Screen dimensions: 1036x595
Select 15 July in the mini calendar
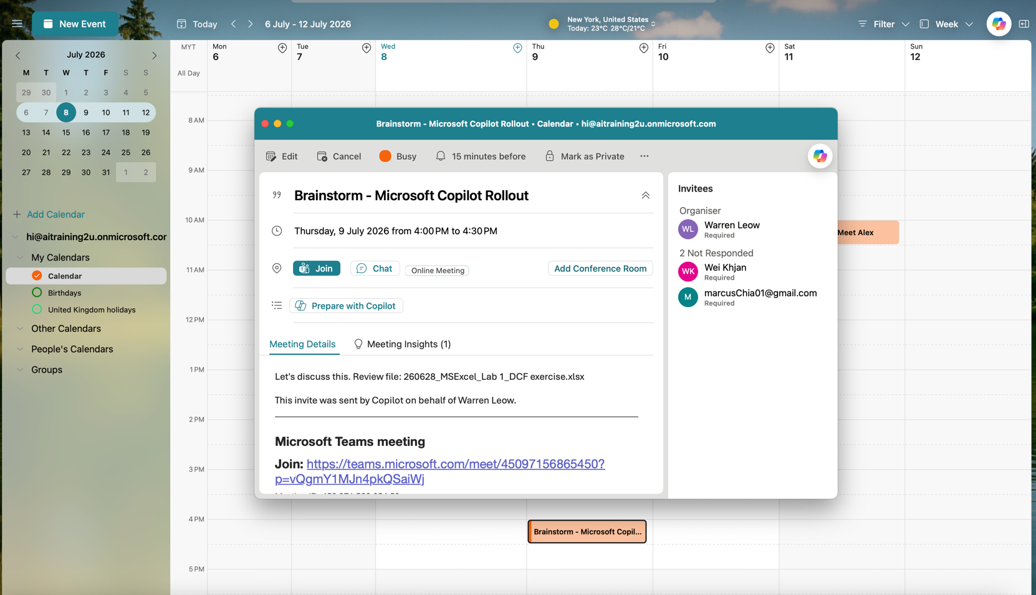point(66,132)
